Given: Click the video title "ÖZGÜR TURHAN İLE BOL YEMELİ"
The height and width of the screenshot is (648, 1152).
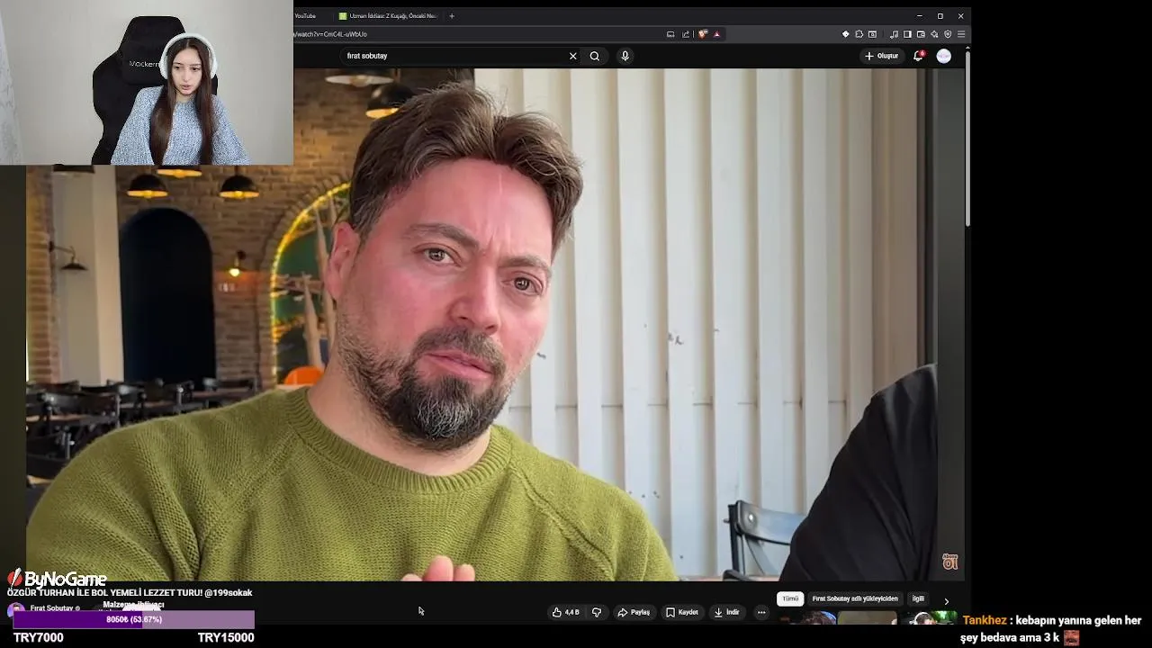Looking at the screenshot, I should 130,592.
